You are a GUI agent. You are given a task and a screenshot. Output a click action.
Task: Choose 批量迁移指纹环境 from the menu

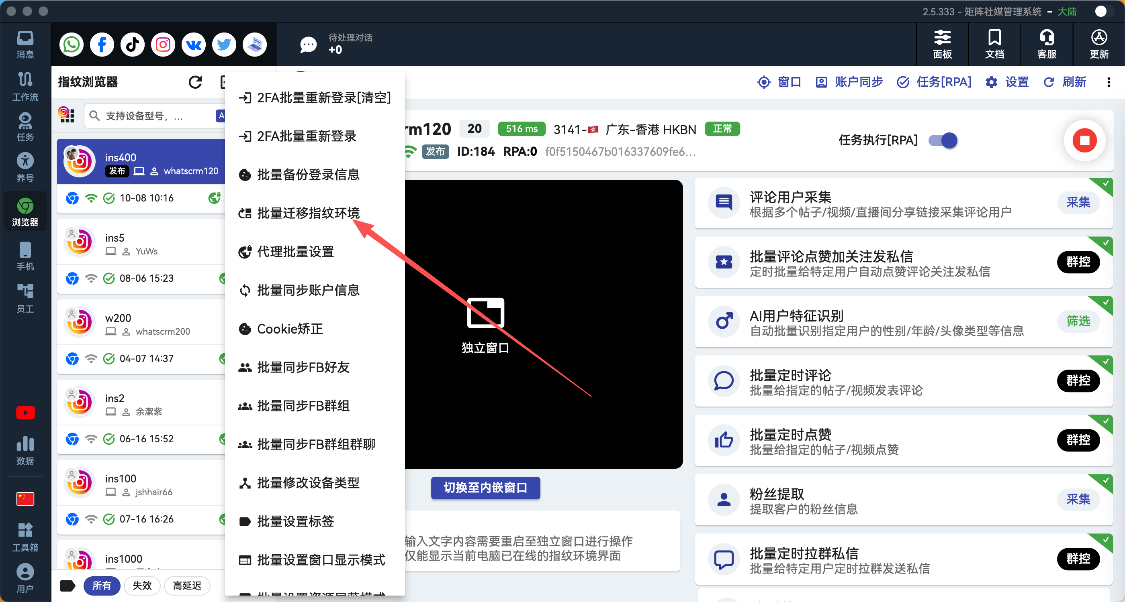click(x=308, y=214)
